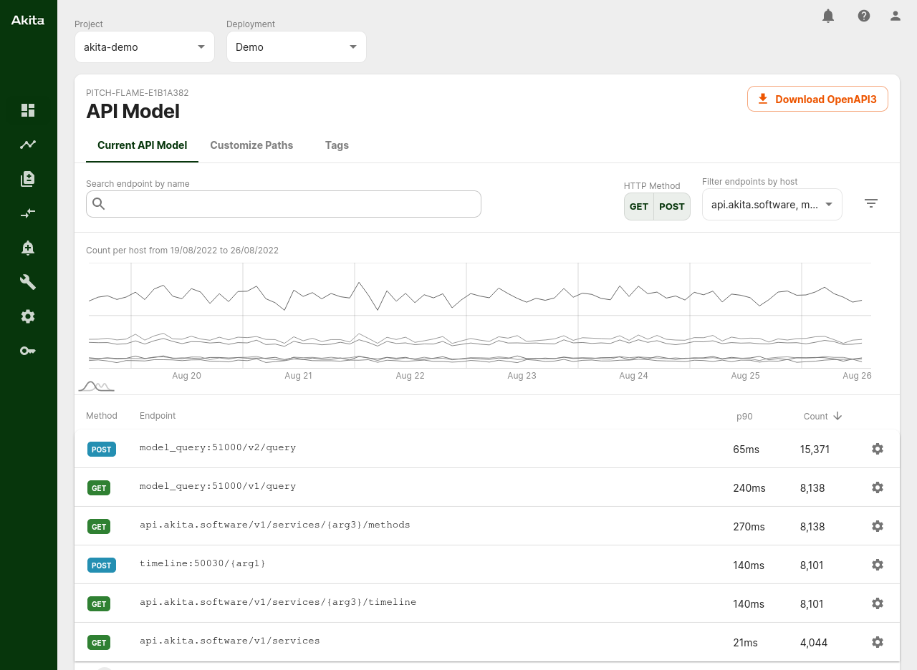This screenshot has width=917, height=670.
Task: Click the small chart overview icon below graph
Action: (96, 387)
